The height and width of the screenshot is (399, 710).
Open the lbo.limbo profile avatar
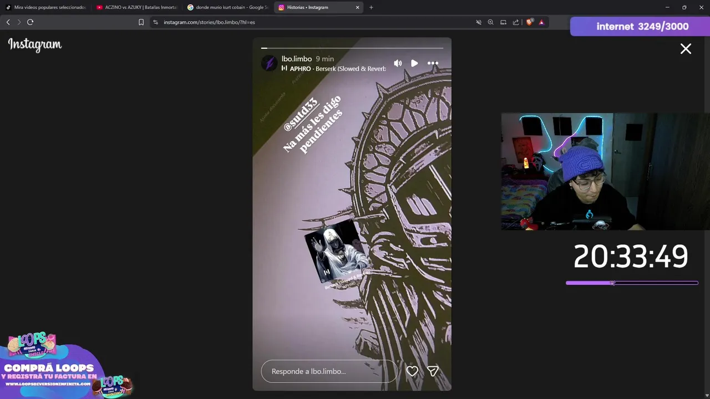pyautogui.click(x=270, y=63)
